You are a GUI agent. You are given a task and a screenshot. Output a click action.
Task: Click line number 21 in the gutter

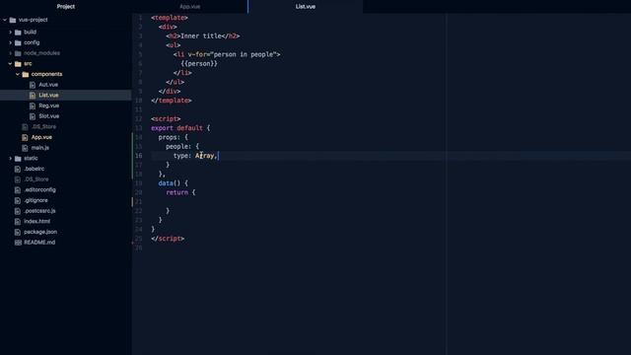click(x=138, y=201)
